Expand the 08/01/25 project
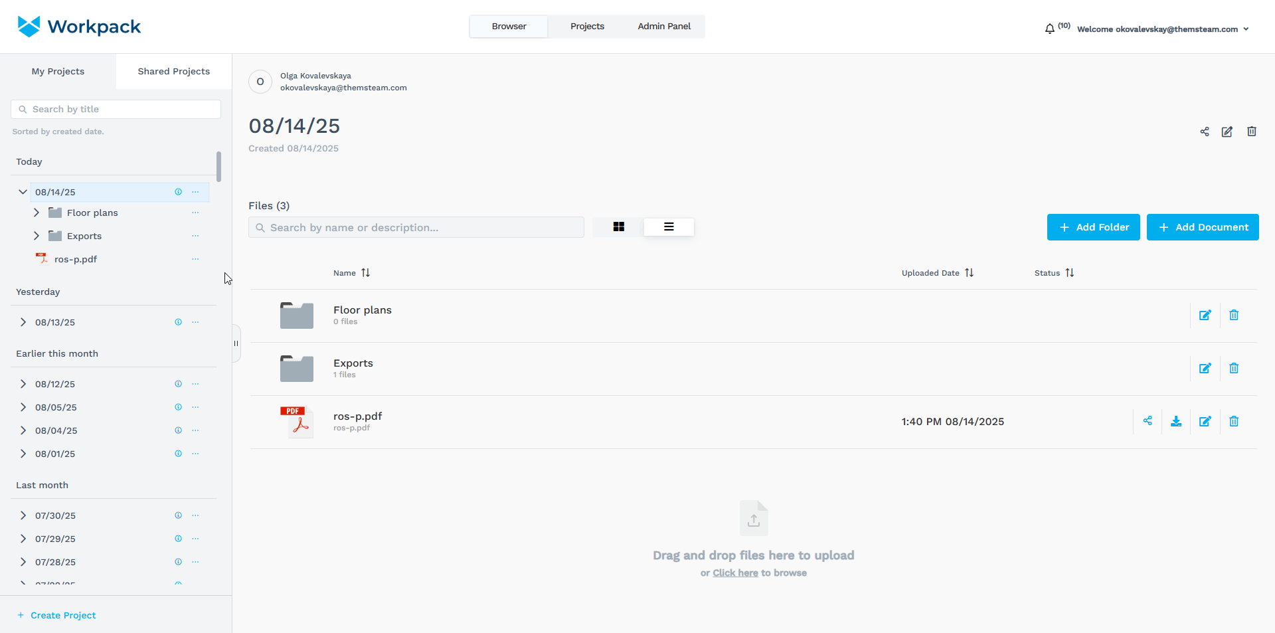 coord(23,454)
